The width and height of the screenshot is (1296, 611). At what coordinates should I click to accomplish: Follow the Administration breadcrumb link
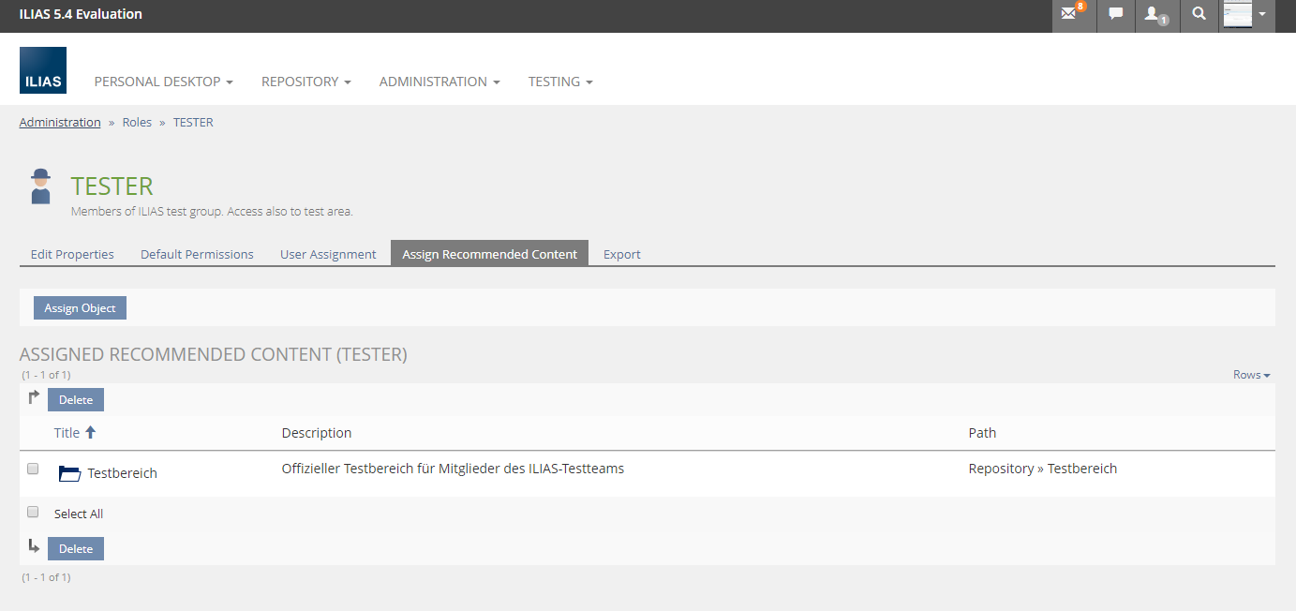(x=60, y=122)
